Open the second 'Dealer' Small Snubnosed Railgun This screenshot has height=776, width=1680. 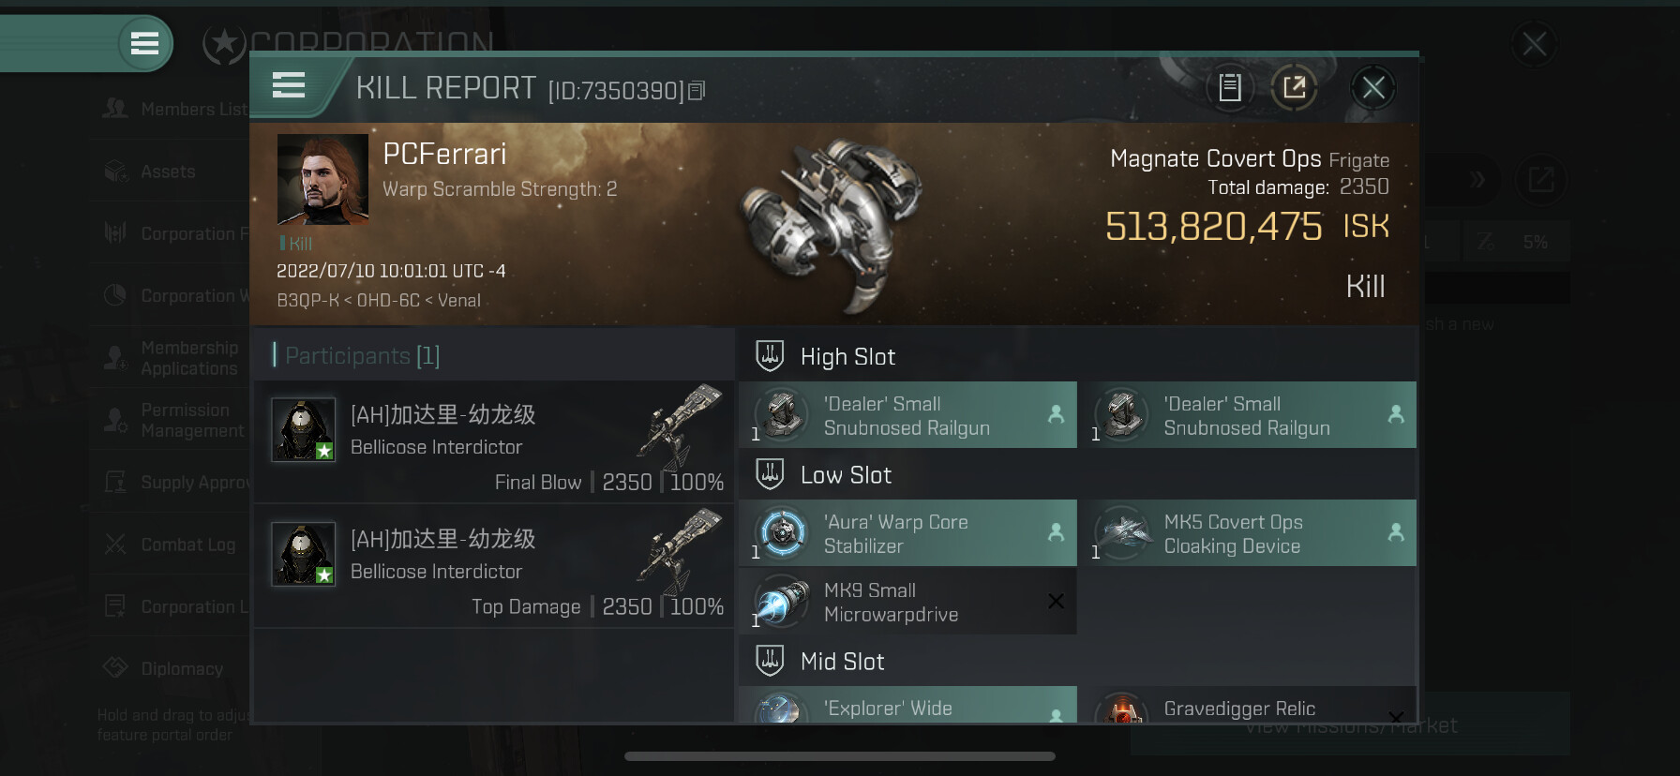point(1248,415)
